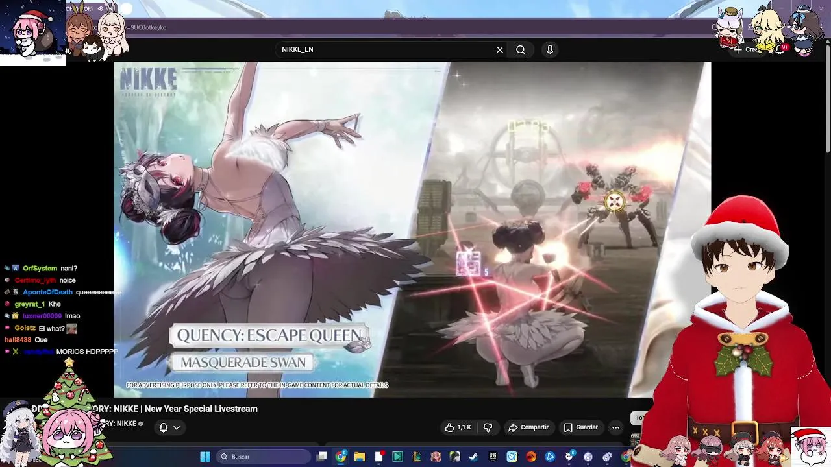Expand the notification bell dropdown chevron
831x467 pixels.
point(176,427)
